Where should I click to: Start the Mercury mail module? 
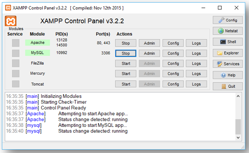point(126,74)
